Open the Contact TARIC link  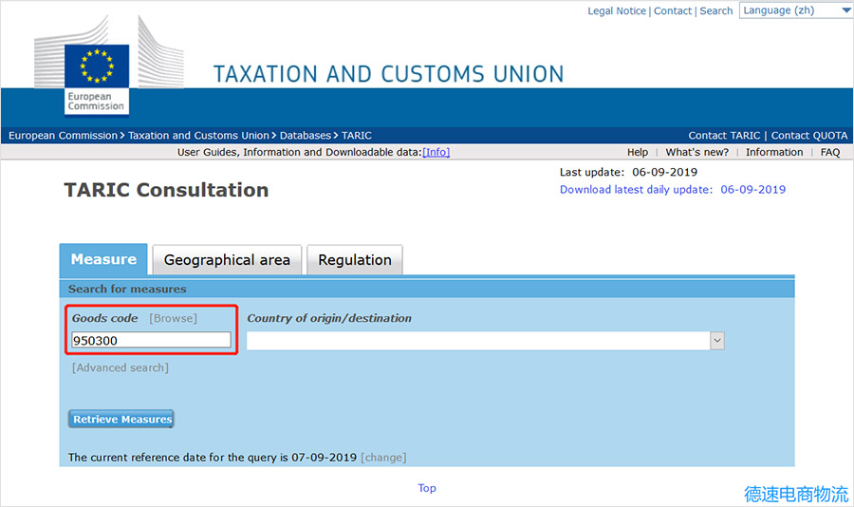(x=725, y=136)
